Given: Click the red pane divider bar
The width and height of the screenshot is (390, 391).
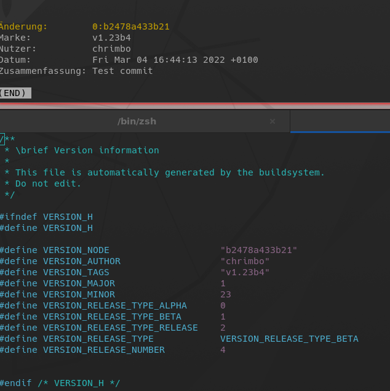Looking at the screenshot, I should 195,105.
